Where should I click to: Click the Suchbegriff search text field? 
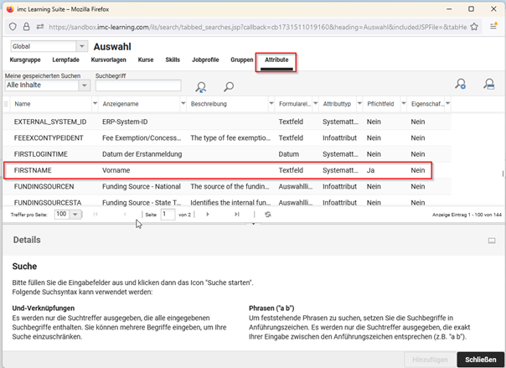pos(137,86)
